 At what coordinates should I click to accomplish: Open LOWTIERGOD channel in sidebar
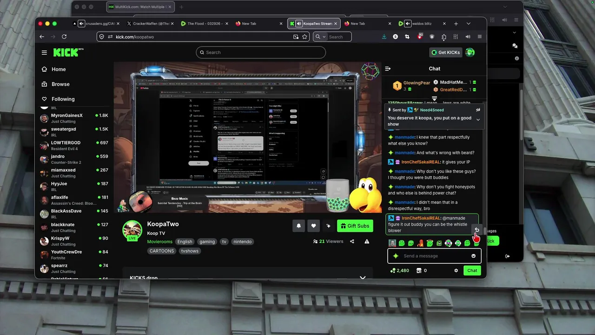(x=74, y=146)
